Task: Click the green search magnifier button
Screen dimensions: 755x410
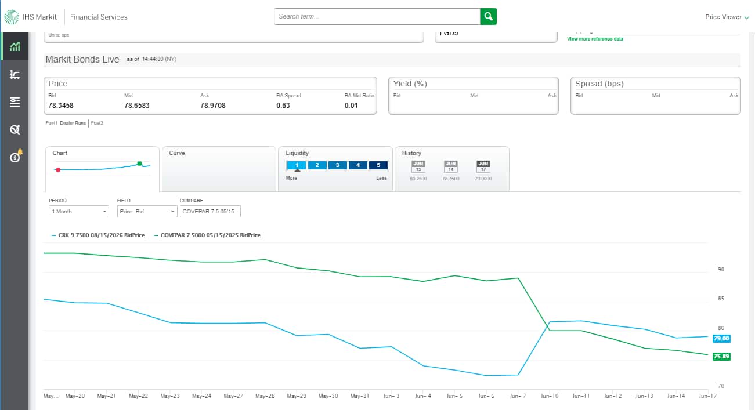Action: point(489,16)
